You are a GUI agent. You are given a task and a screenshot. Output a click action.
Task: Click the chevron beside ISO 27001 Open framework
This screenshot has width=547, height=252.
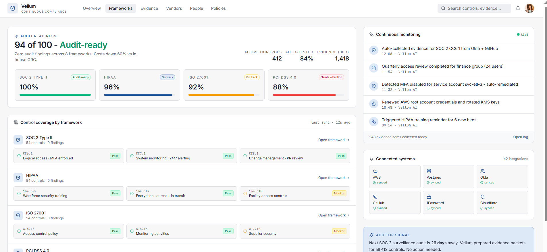click(x=348, y=215)
